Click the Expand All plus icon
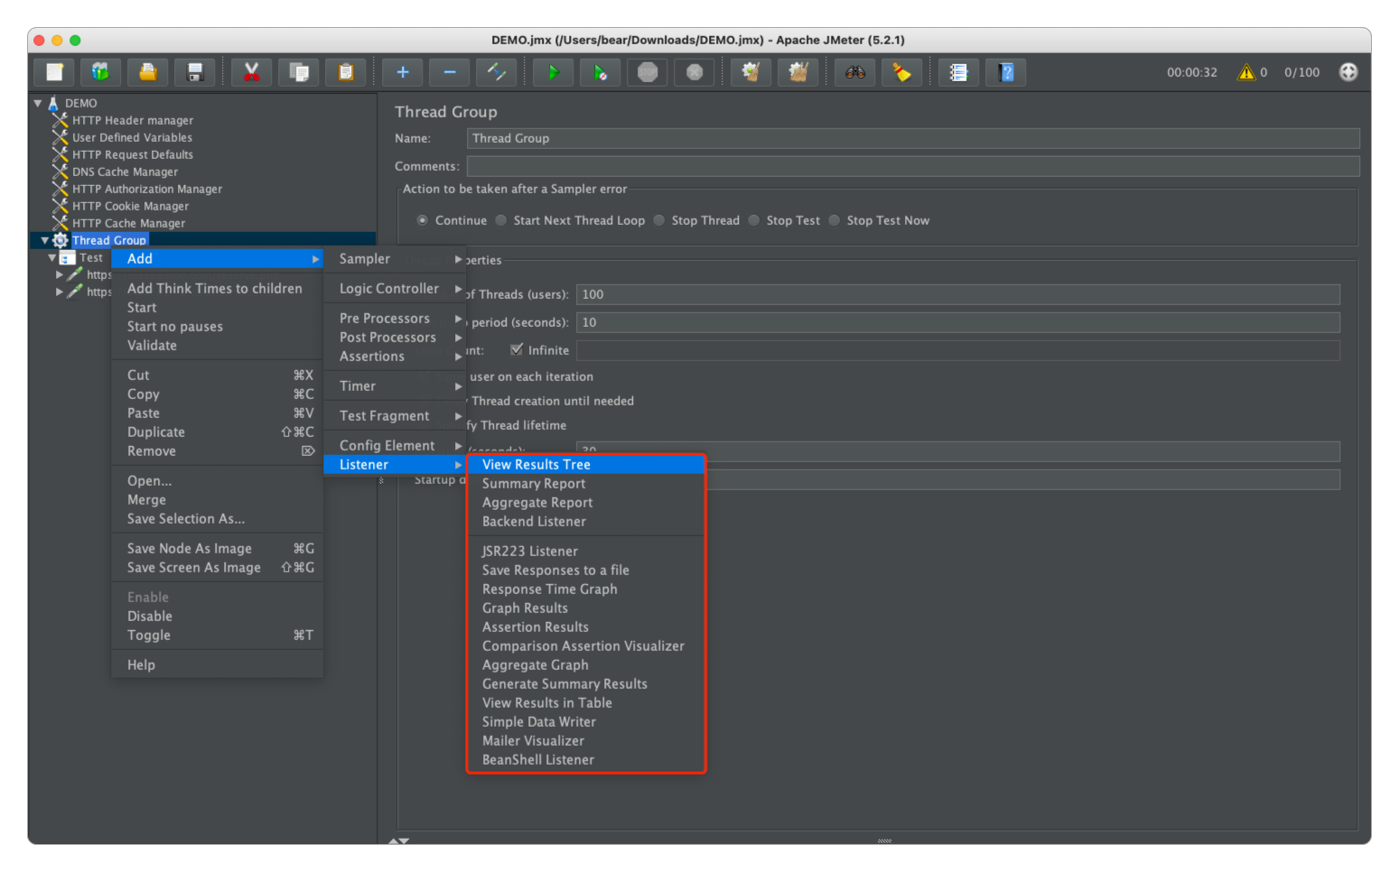 coord(403,72)
